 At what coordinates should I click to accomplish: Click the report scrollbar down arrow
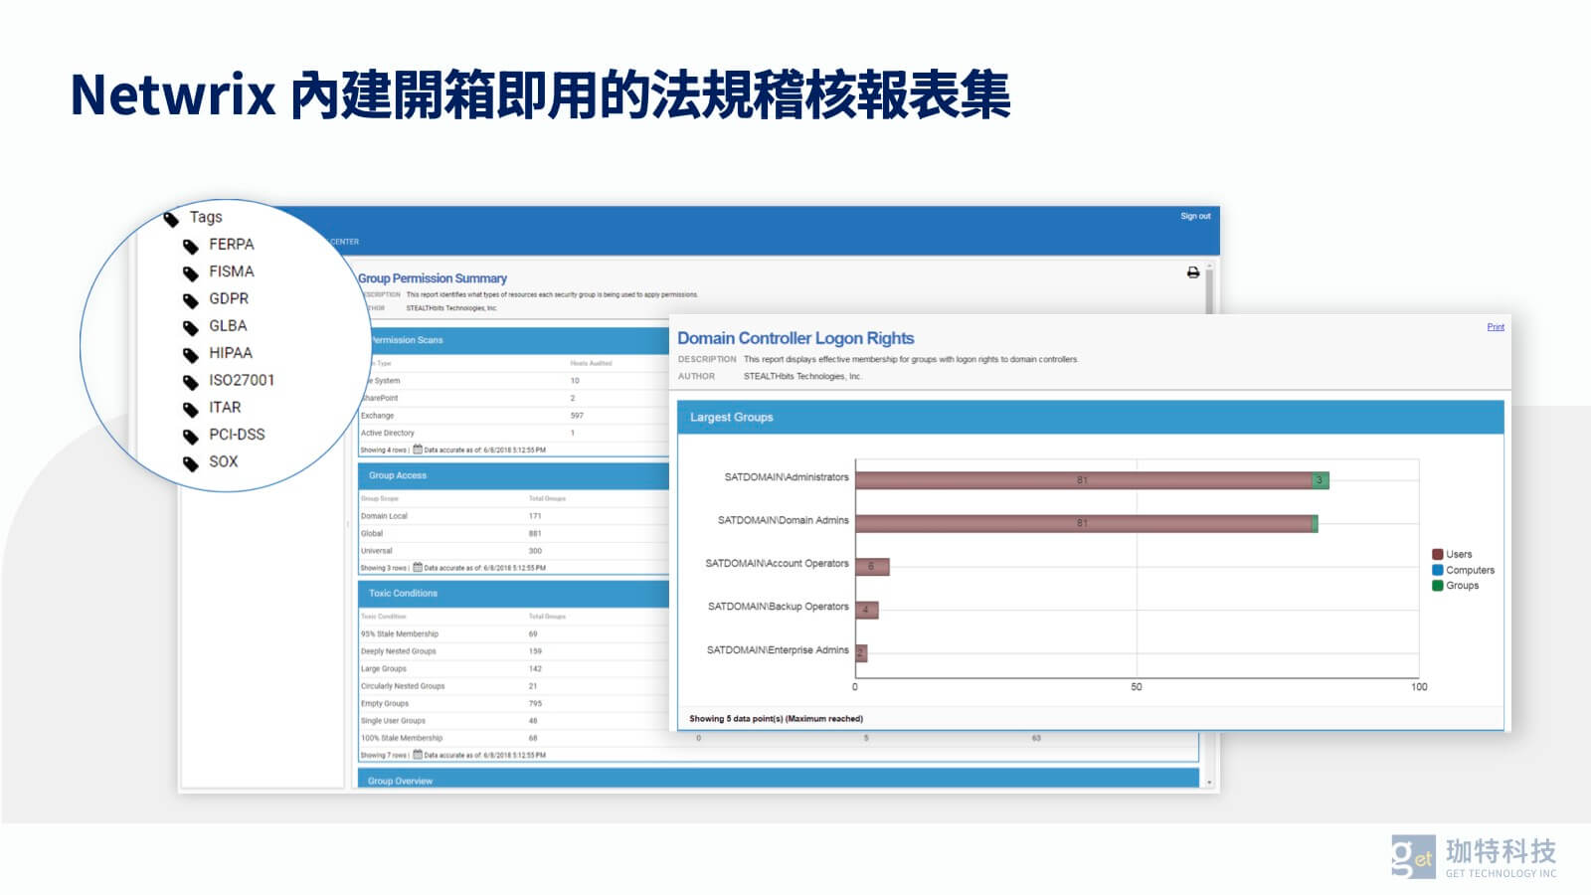pyautogui.click(x=1209, y=783)
